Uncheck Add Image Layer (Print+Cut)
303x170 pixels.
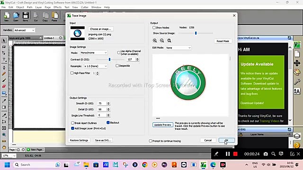pos(72,128)
